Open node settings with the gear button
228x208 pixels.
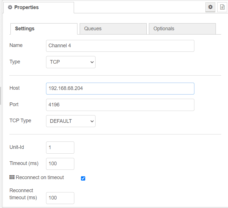click(x=210, y=7)
